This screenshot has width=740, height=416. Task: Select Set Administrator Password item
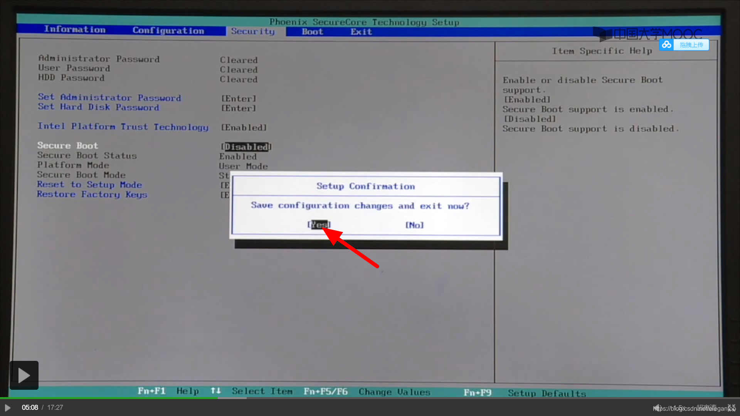coord(109,97)
